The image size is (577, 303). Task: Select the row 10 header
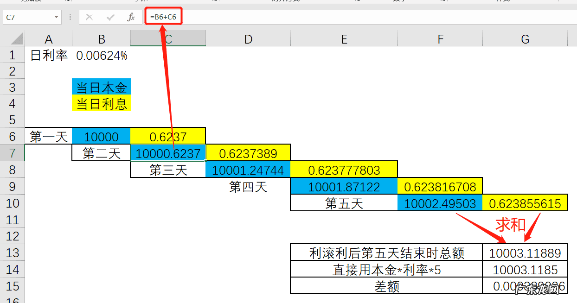pos(13,203)
